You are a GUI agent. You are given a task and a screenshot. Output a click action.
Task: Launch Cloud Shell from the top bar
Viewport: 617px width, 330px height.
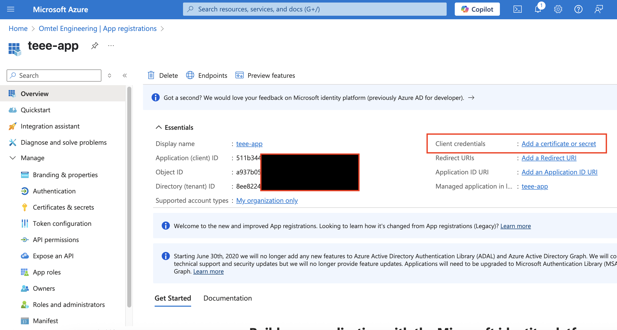[517, 9]
